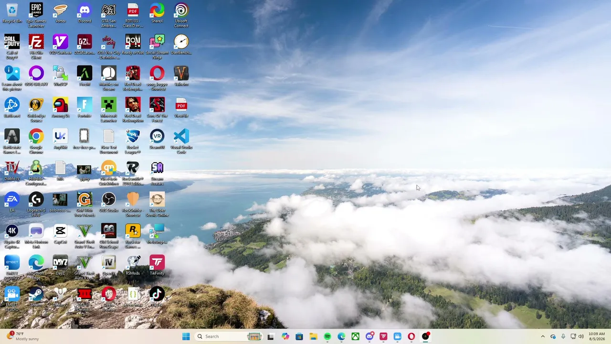
Task: Select the OBS Studio desktop shortcut
Action: coord(109,203)
